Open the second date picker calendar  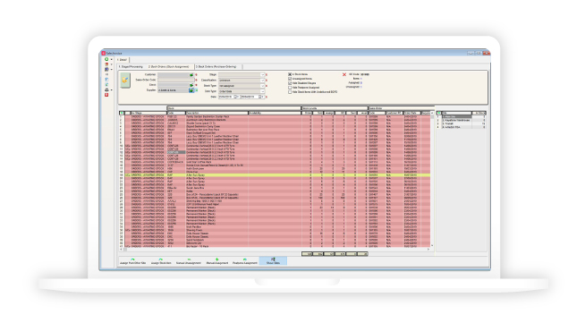coord(260,97)
